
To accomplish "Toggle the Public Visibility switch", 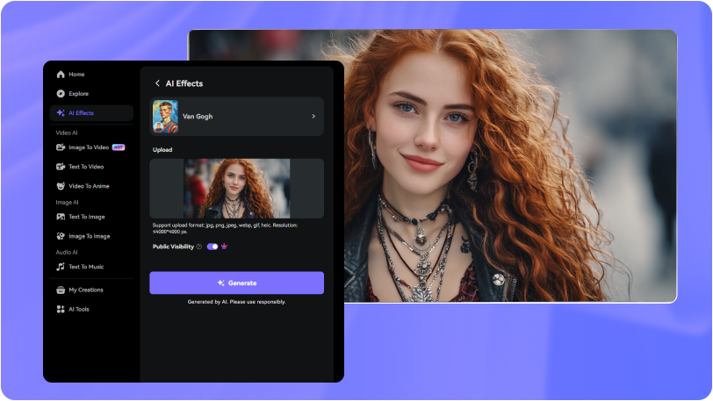I will 212,247.
